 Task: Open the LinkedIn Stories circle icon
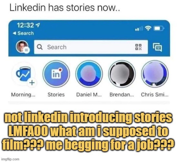pos(56,74)
